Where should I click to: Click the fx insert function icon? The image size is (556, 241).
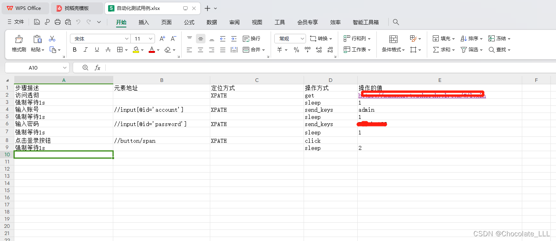pos(97,68)
